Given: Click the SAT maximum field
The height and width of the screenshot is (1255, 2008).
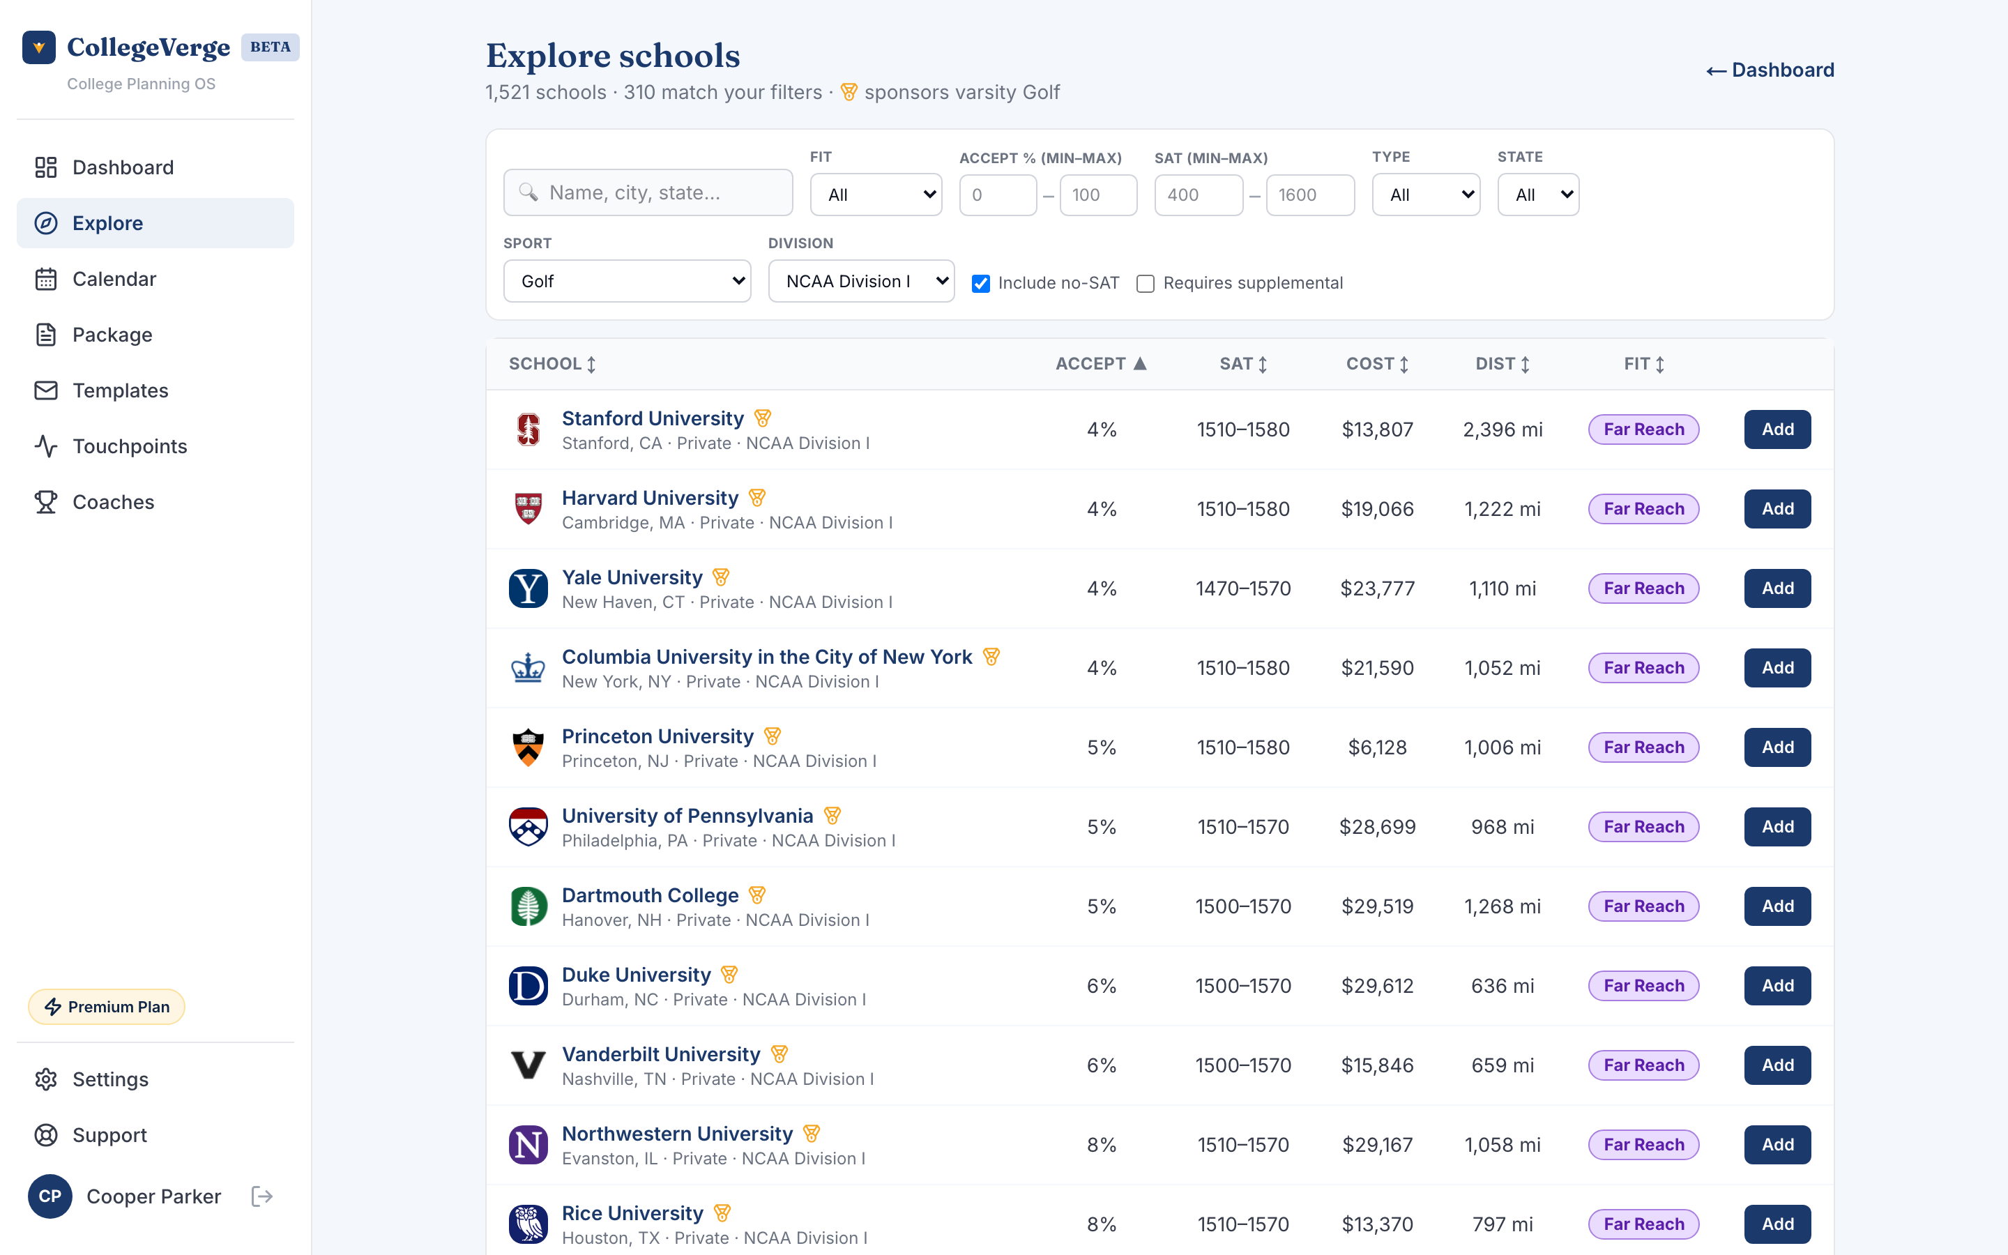Looking at the screenshot, I should click(1310, 195).
